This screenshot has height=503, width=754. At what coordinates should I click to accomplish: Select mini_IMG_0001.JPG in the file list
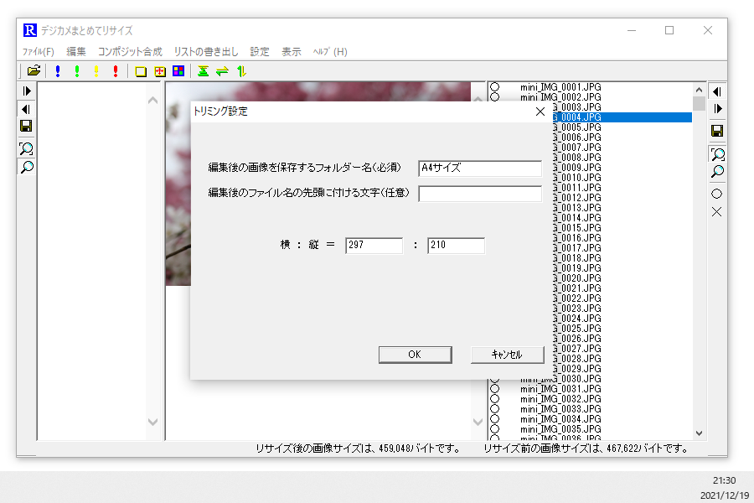560,87
